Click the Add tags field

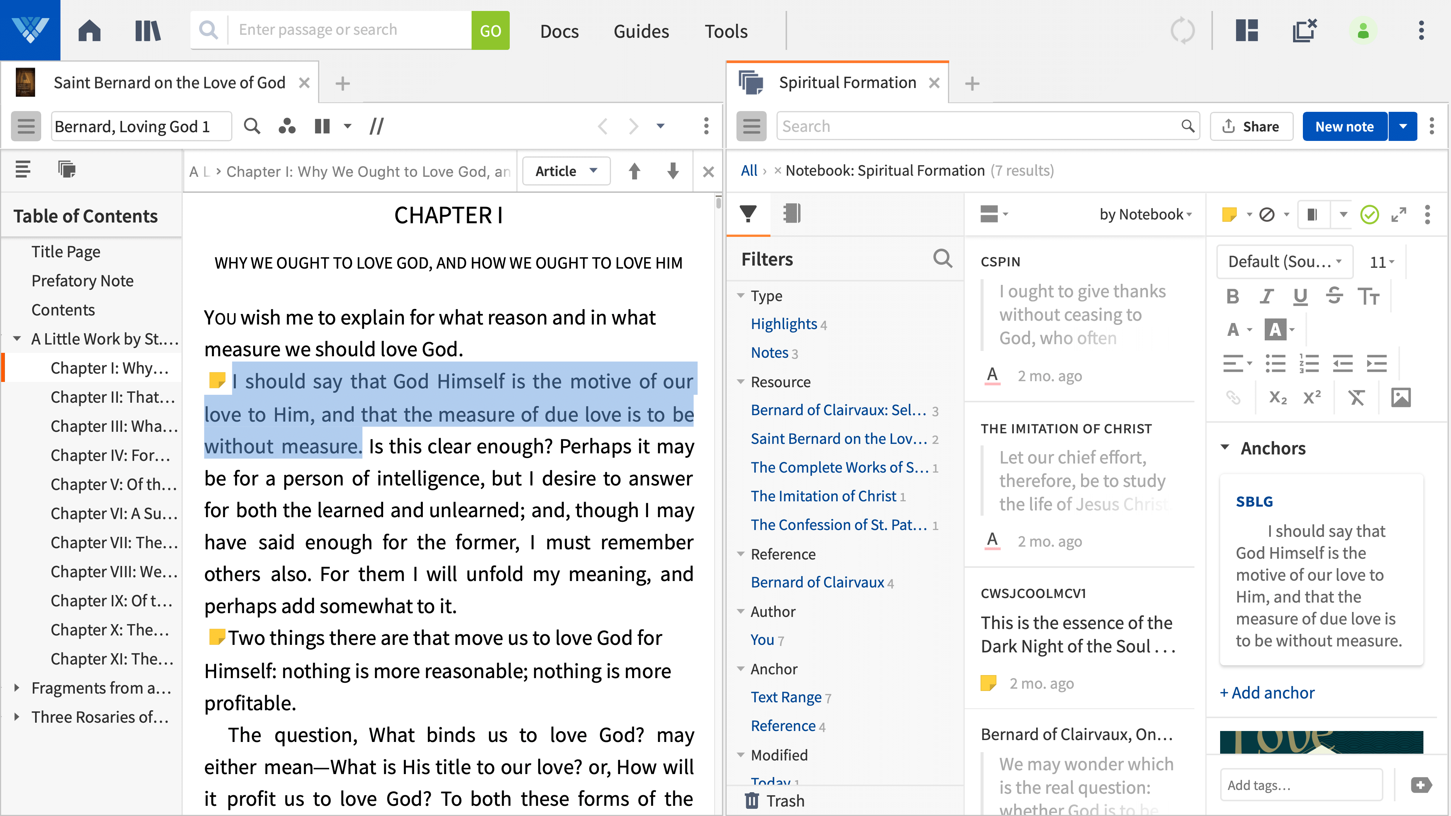tap(1301, 785)
